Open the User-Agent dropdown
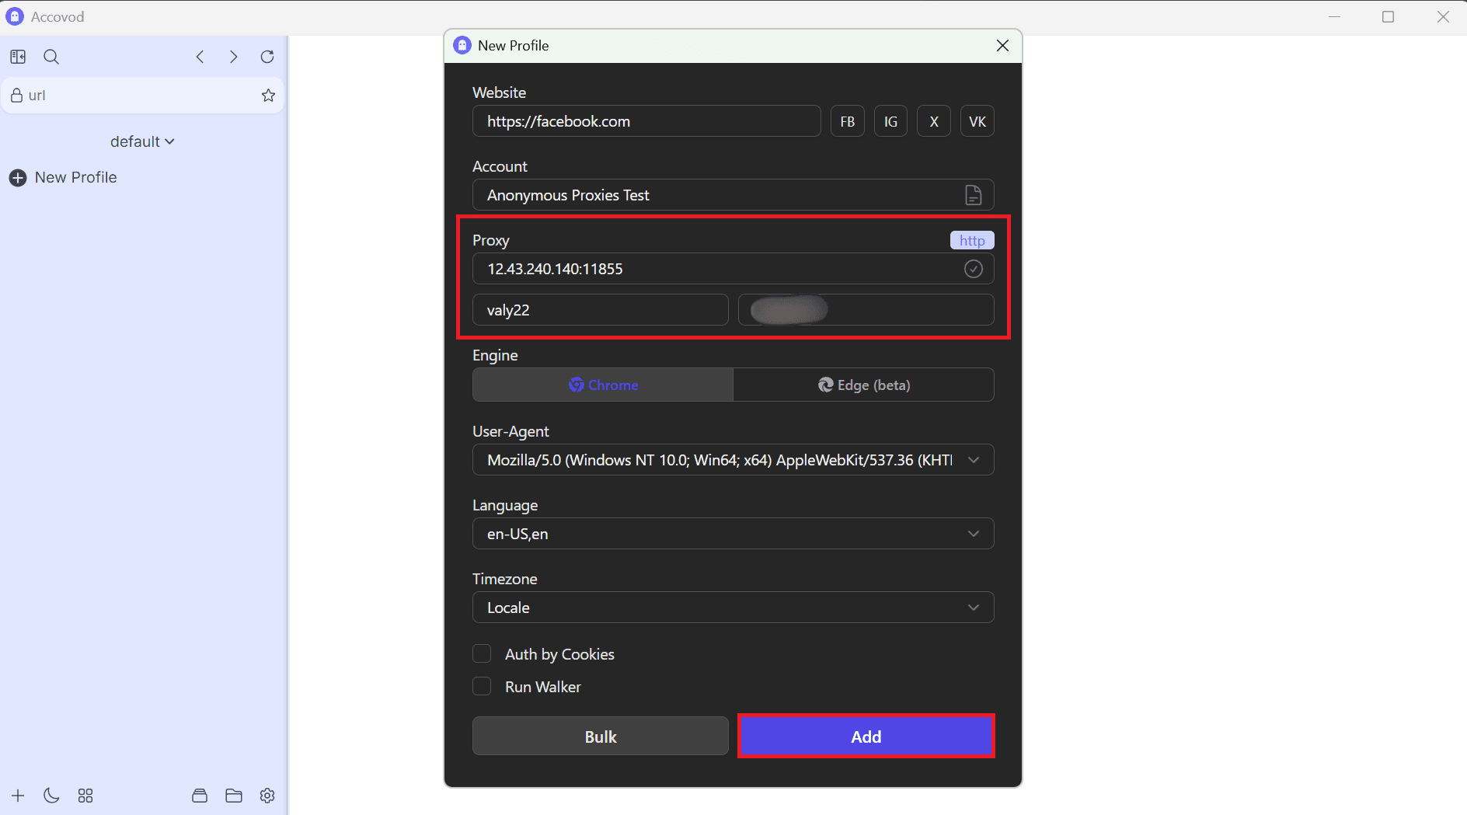The height and width of the screenshot is (815, 1467). coord(974,459)
